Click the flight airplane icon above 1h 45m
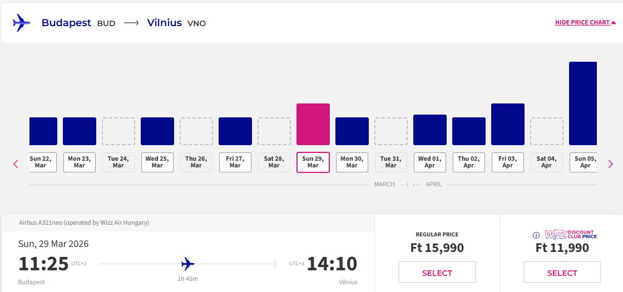The image size is (623, 292). tap(188, 263)
